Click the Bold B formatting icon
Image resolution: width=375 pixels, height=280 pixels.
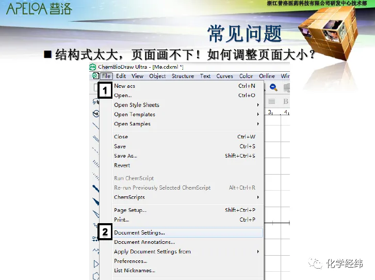tap(286, 101)
